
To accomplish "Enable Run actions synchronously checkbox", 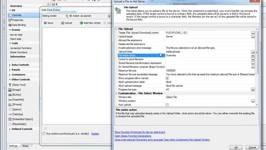I will click(44, 133).
